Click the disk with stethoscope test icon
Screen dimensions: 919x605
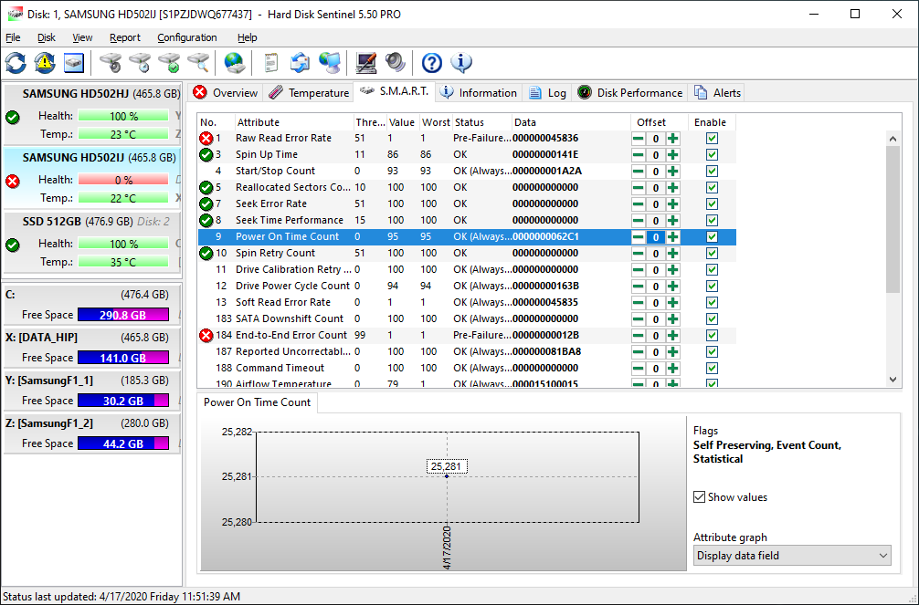coord(111,63)
